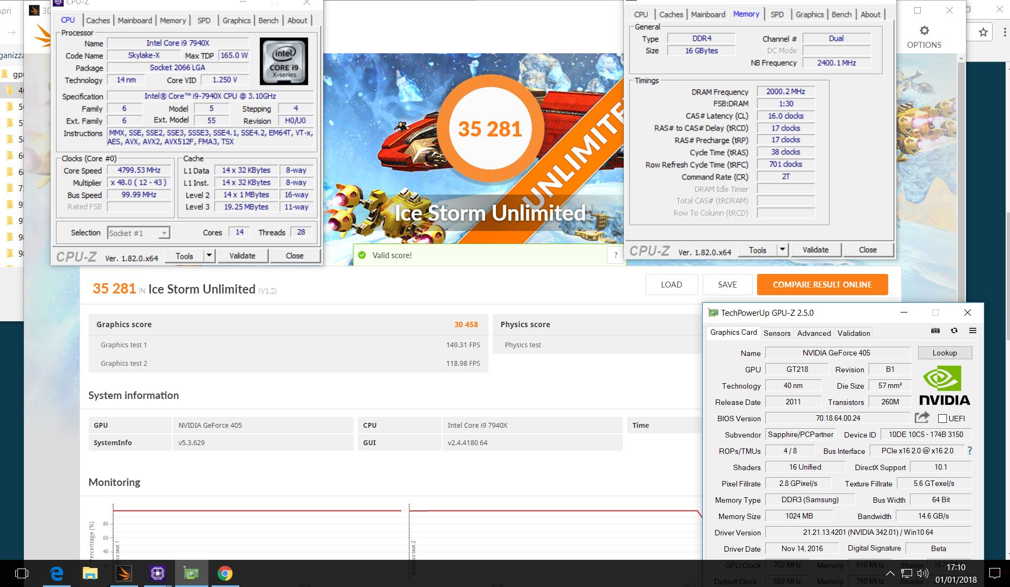Click the bus interface question mark in GPU-Z
This screenshot has width=1010, height=587.
pos(970,451)
